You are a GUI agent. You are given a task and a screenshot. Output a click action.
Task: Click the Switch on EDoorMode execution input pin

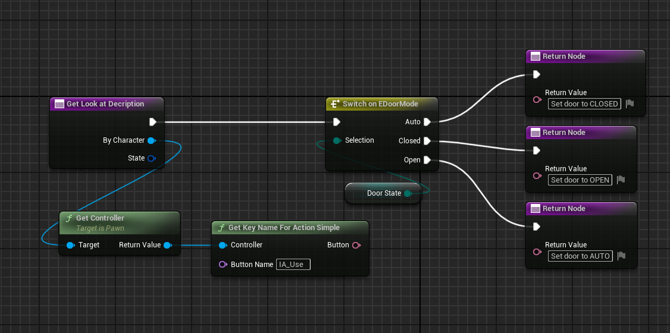(x=337, y=122)
